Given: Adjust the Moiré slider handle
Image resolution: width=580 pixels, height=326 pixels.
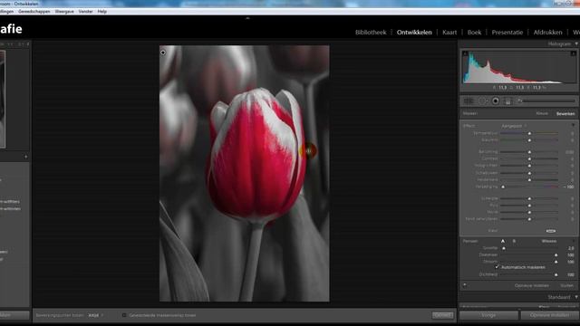Looking at the screenshot, I should click(529, 213).
